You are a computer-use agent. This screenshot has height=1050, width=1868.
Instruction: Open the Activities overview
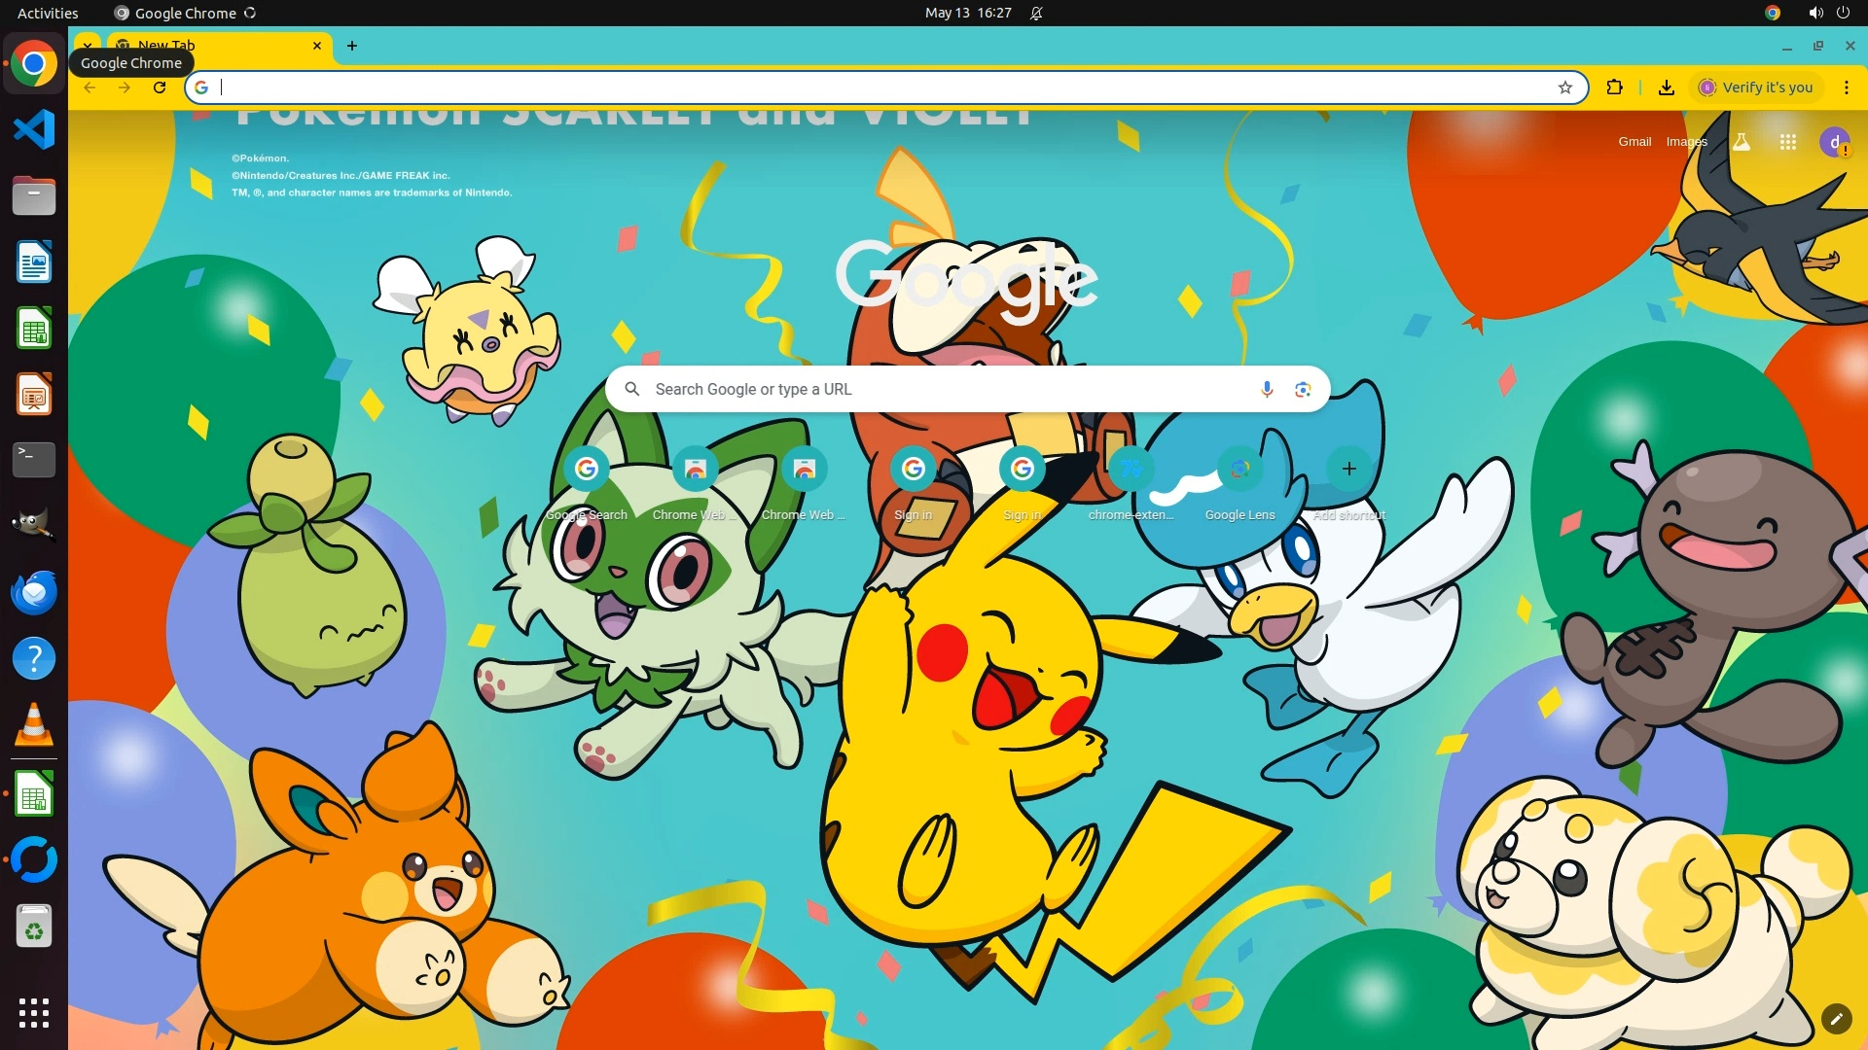pyautogui.click(x=48, y=13)
